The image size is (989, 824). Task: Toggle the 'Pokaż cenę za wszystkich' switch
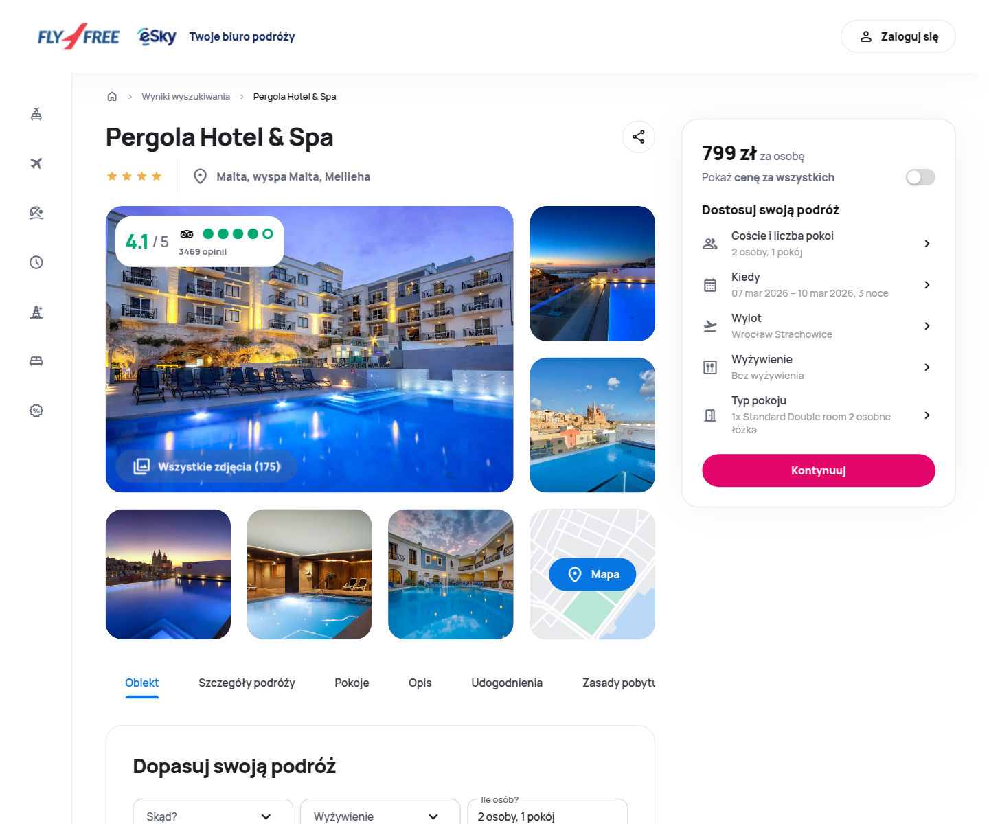pos(920,177)
